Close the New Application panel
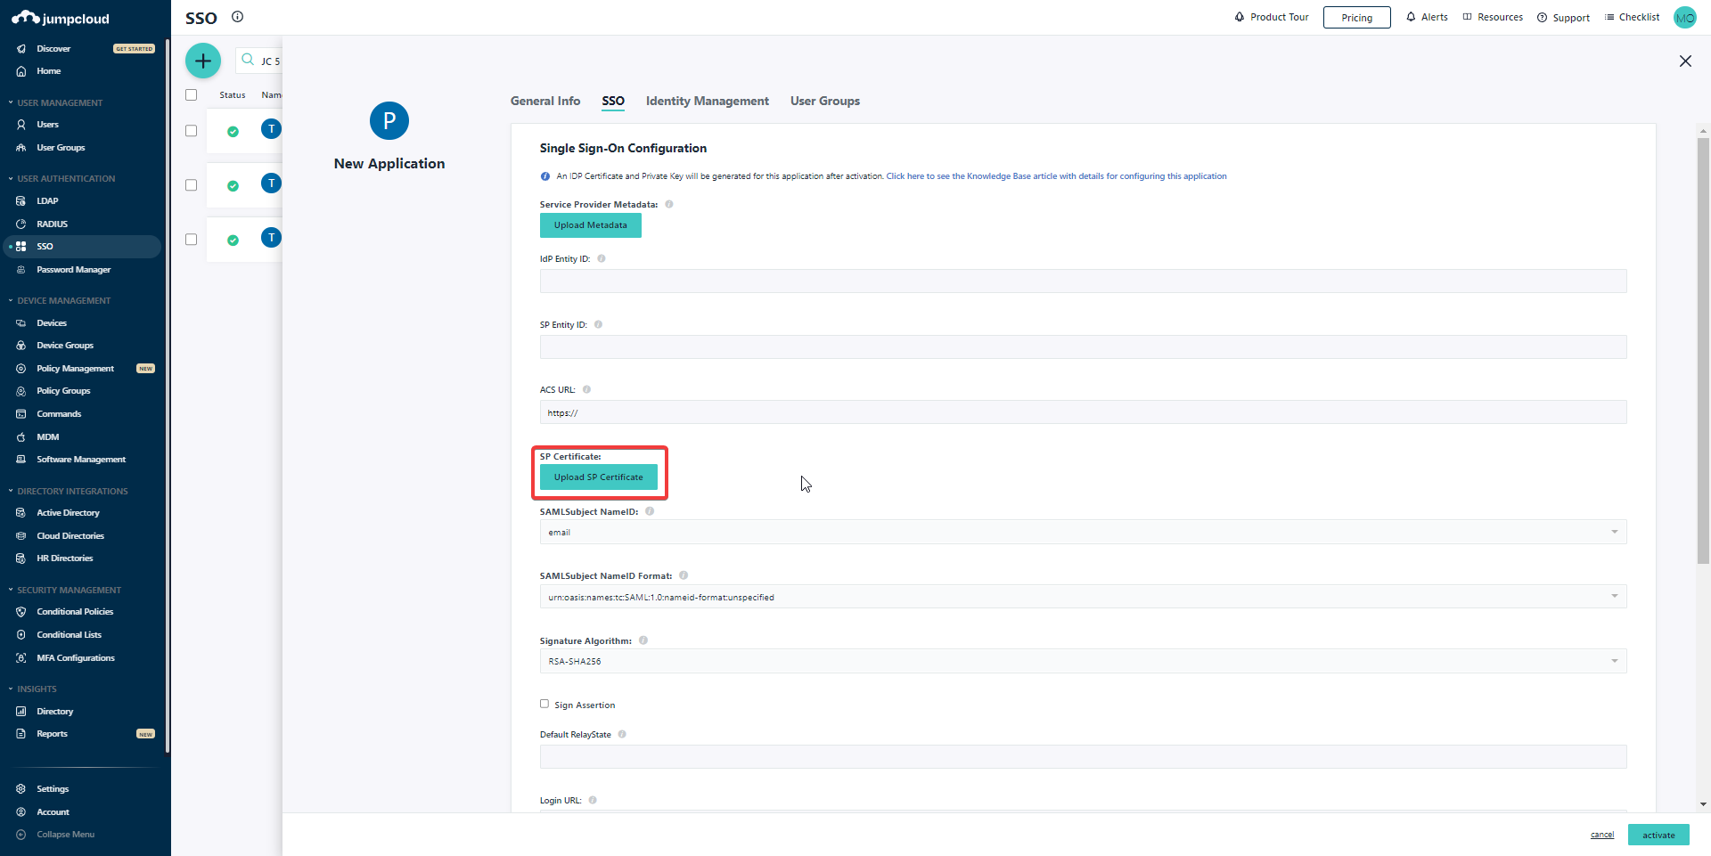 click(x=1685, y=61)
